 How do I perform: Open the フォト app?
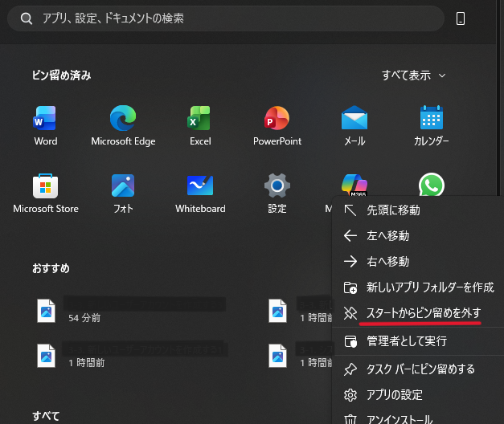point(123,193)
